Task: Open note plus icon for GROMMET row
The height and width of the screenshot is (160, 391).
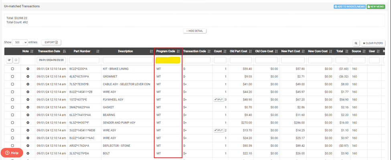Action: 28,76
